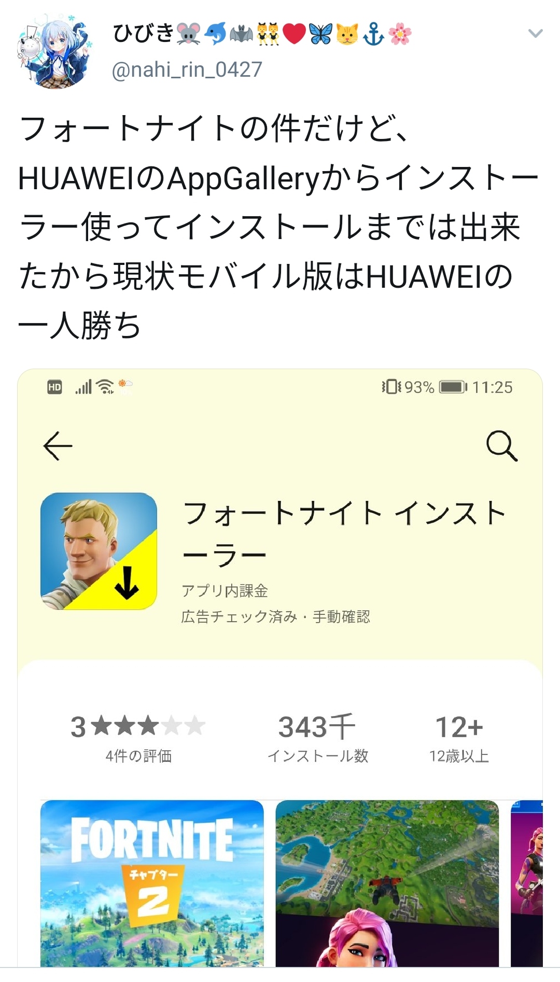The width and height of the screenshot is (560, 982).
Task: Open the Fortnite Chapter 2 screenshot
Action: [152, 883]
